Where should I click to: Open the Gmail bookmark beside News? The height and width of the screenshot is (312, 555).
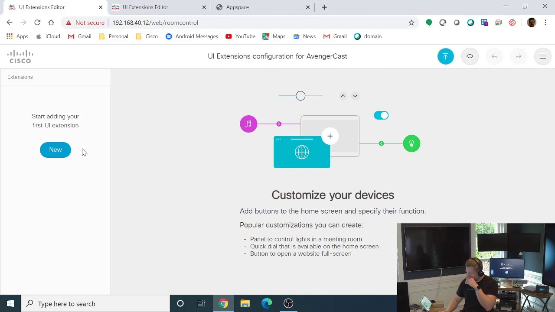[x=335, y=36]
